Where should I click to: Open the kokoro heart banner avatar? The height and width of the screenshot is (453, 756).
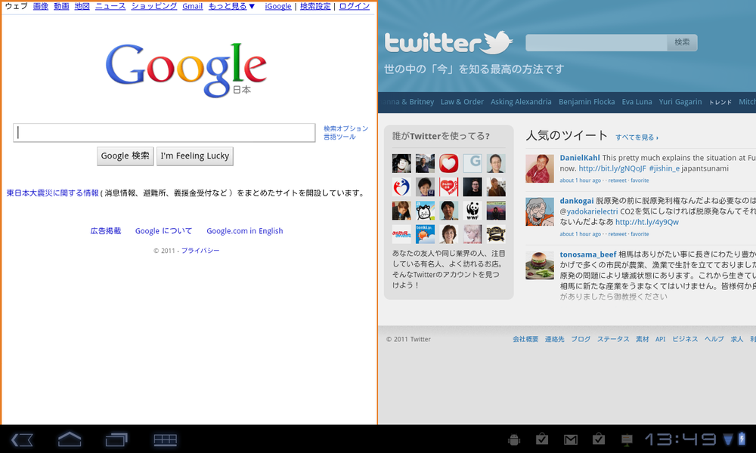click(448, 187)
